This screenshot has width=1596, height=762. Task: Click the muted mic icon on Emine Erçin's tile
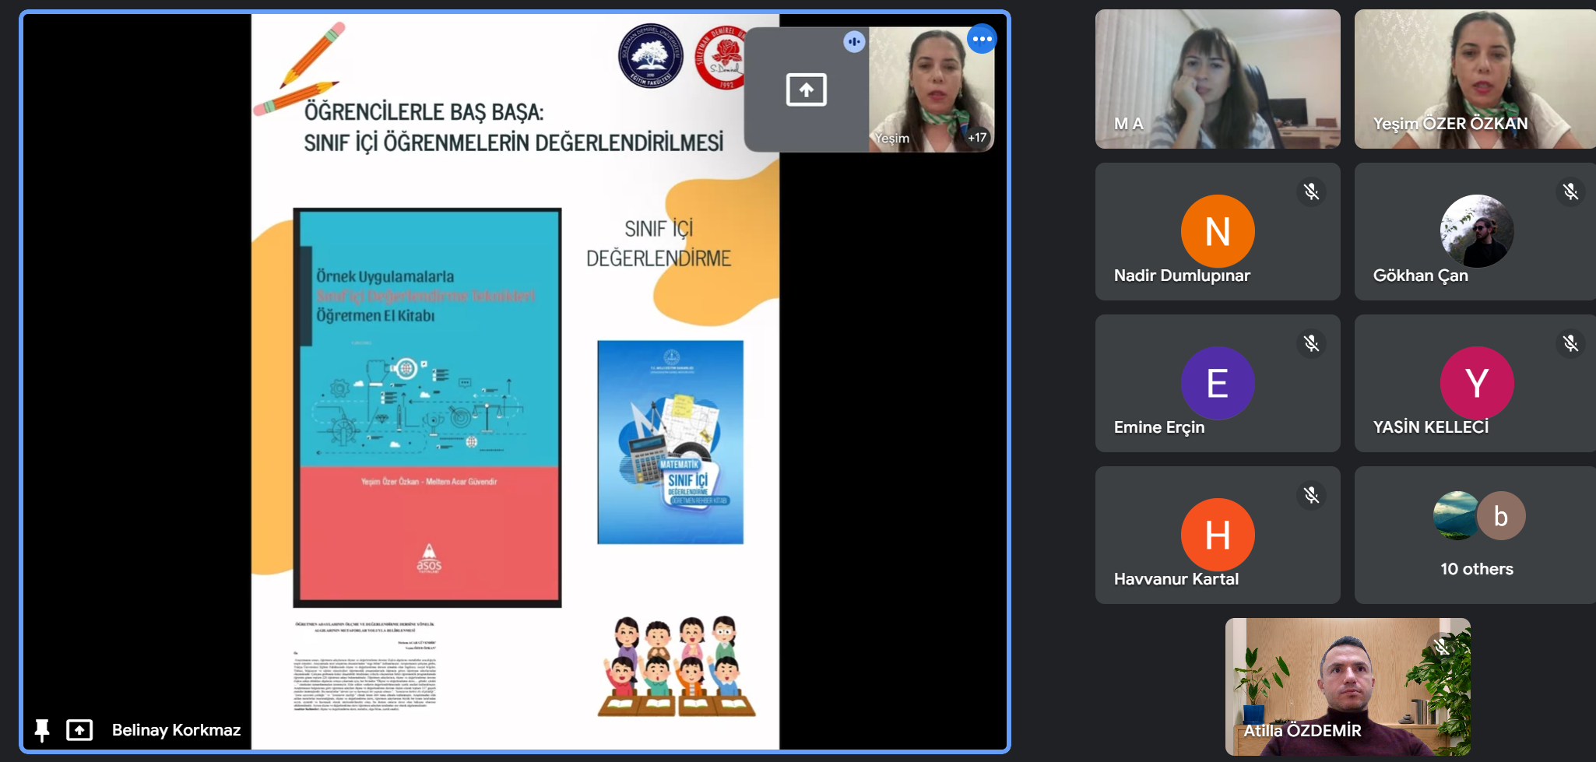1311,343
